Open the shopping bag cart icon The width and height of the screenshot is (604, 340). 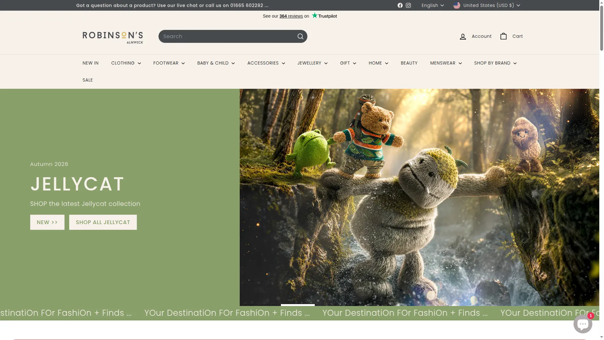click(503, 36)
